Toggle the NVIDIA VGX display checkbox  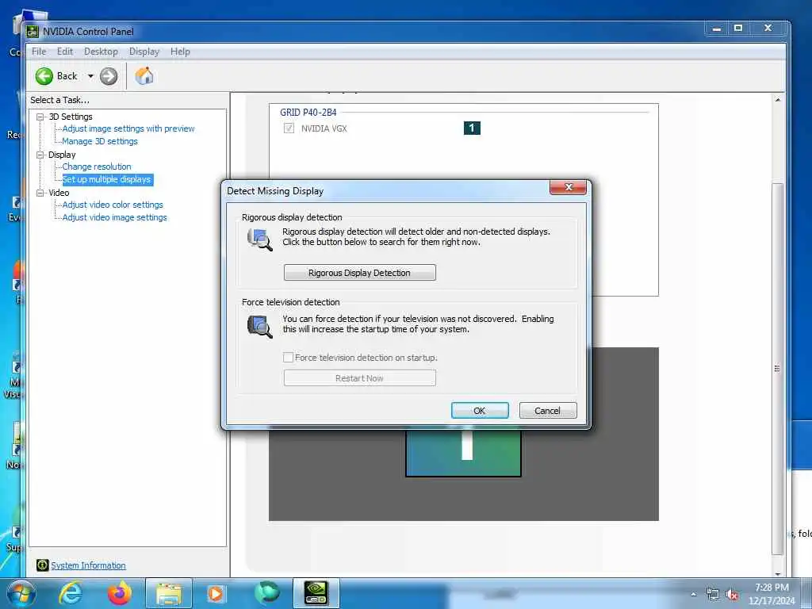289,128
